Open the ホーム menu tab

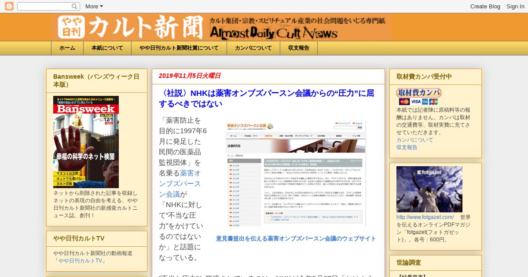[67, 48]
